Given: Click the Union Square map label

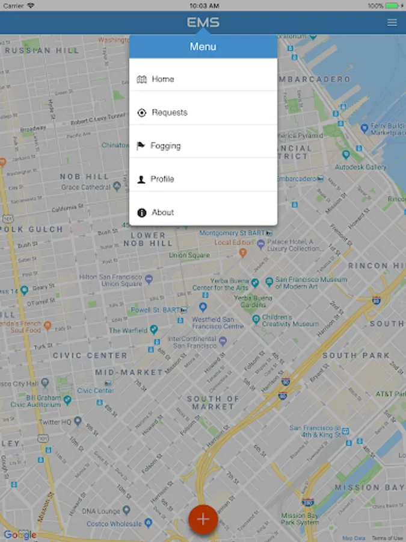Looking at the screenshot, I should [x=189, y=255].
